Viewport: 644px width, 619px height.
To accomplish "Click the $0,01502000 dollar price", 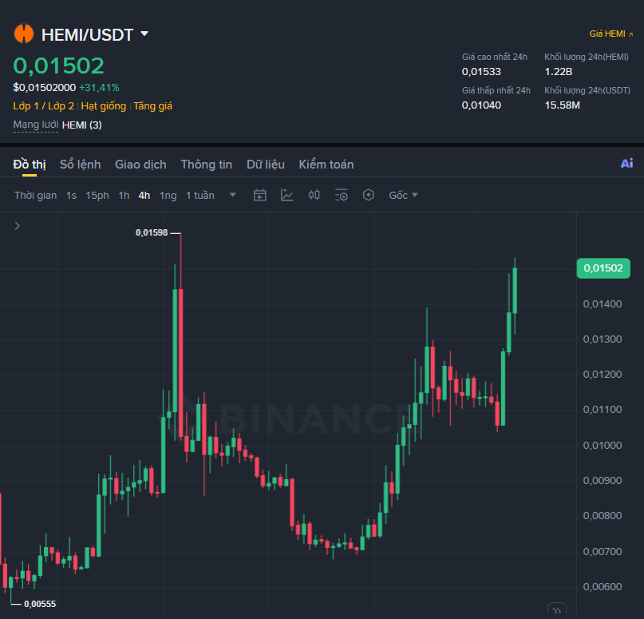I will (45, 88).
